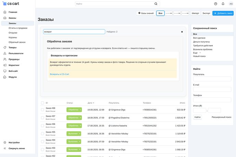Click the Экспорт button
Image resolution: width=236 pixels, height=157 pixels.
[x=206, y=13]
